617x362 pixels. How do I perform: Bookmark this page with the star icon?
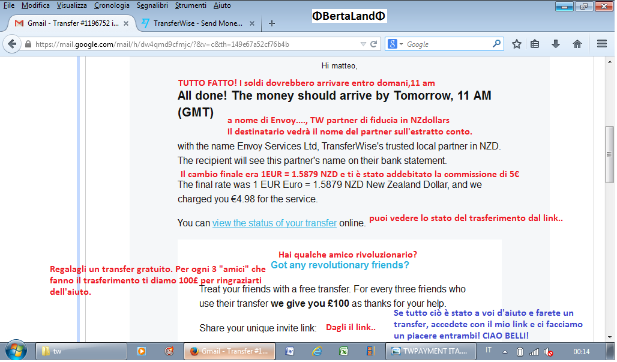click(517, 44)
